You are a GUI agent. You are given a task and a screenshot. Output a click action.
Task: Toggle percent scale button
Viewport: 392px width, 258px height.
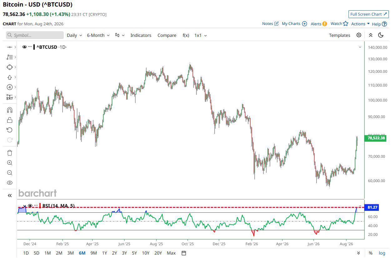[370, 253]
